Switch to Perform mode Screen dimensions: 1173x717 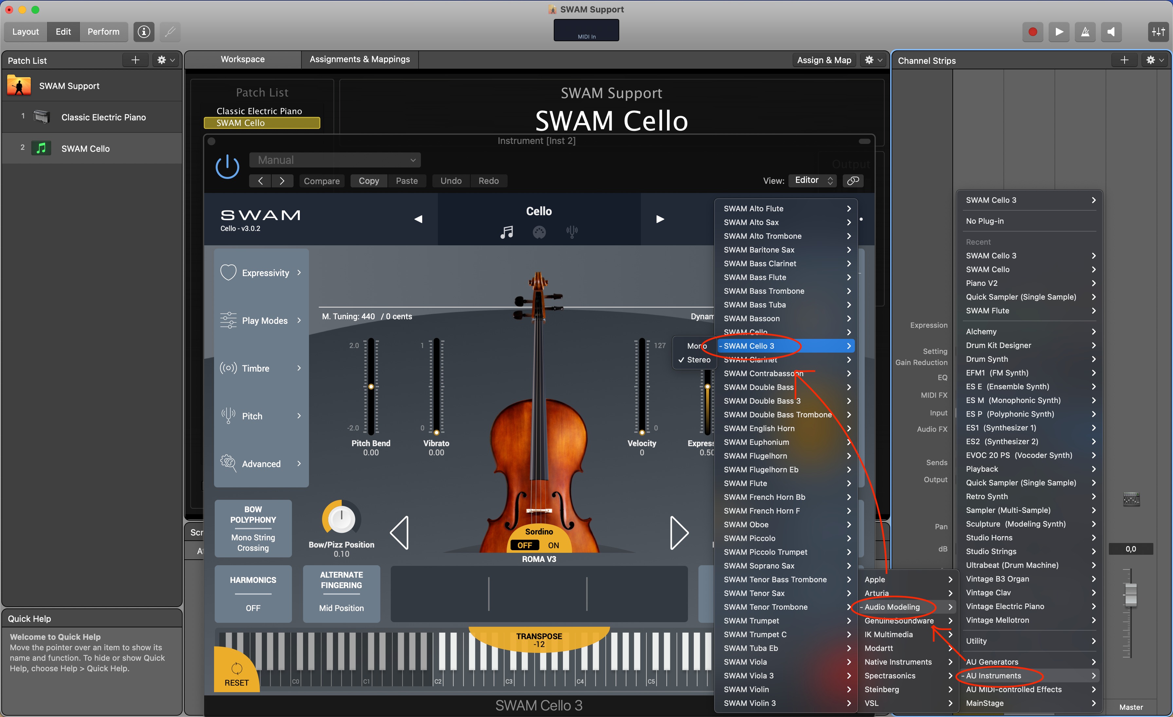point(103,32)
